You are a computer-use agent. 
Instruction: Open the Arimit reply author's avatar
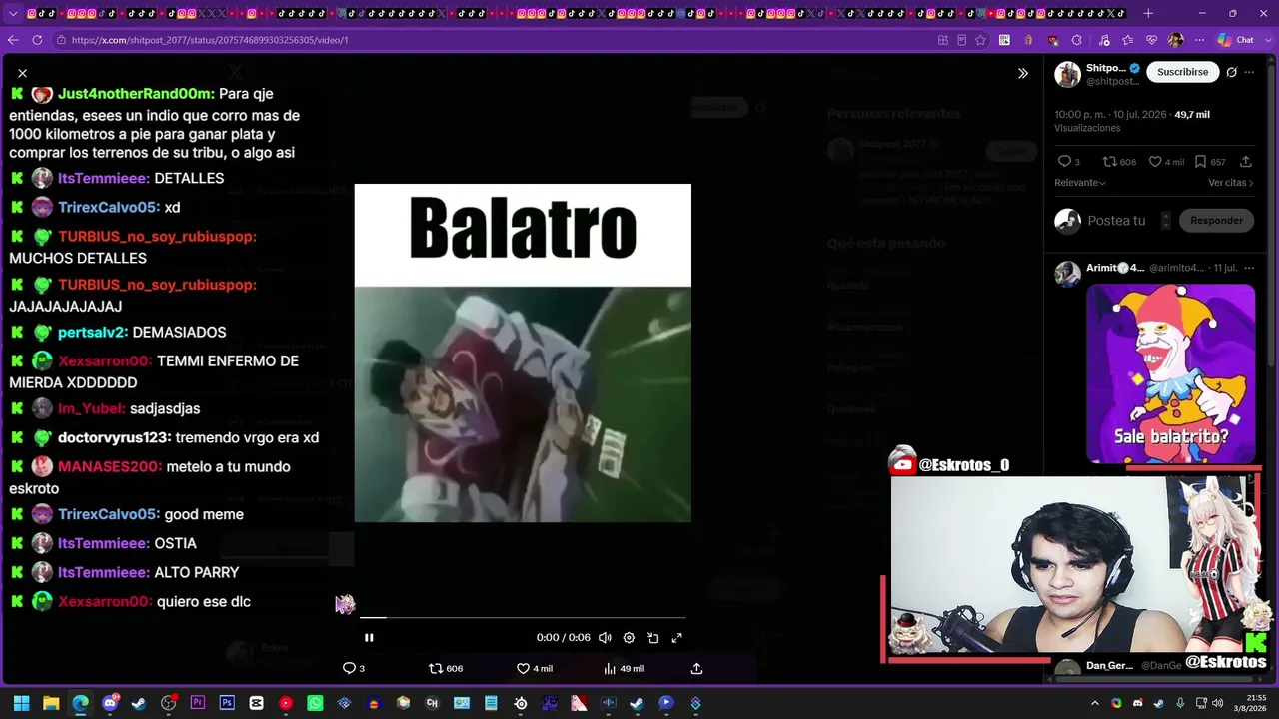pos(1068,274)
